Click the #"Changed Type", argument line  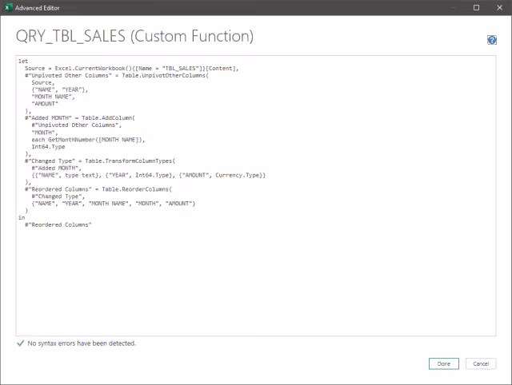click(x=58, y=196)
